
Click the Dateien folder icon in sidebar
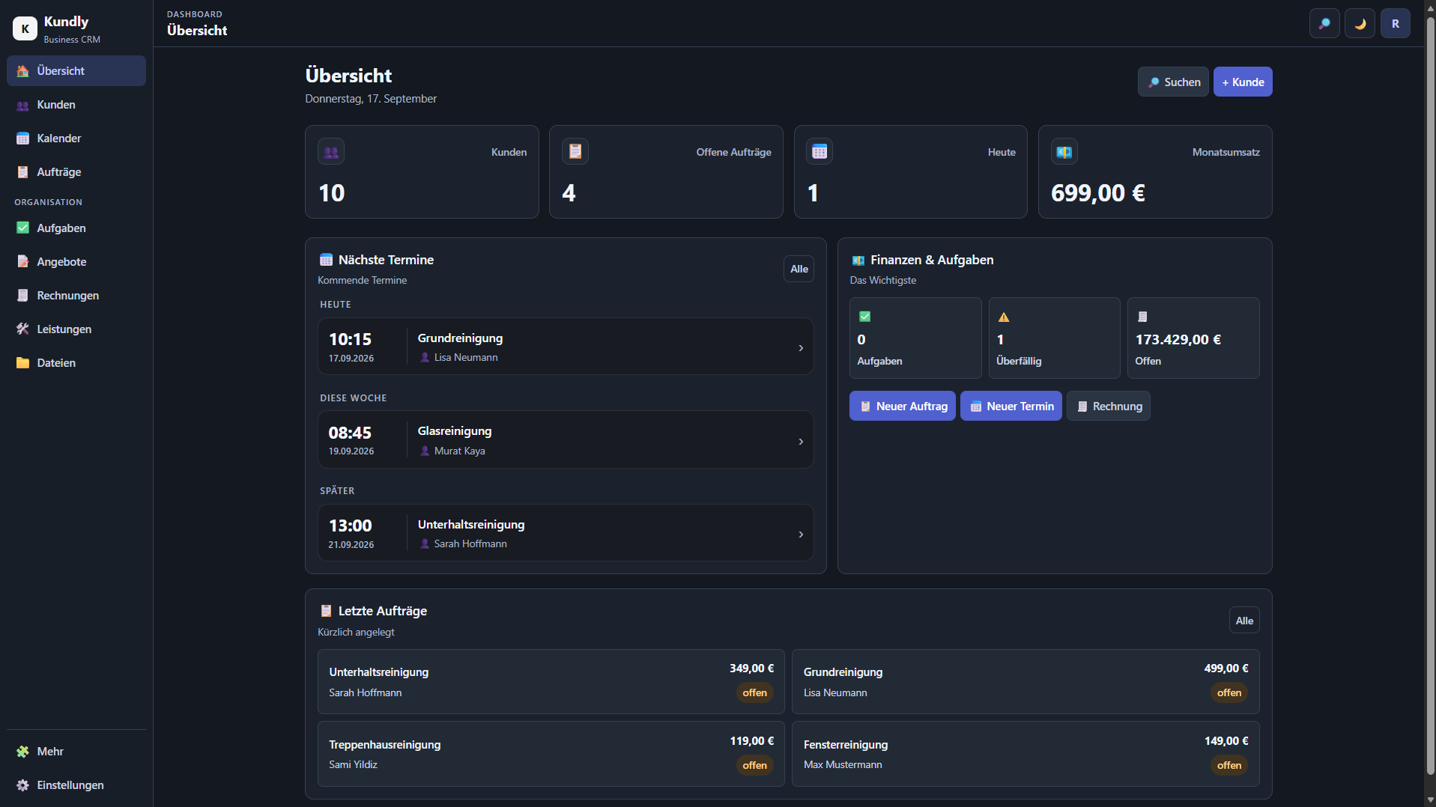(22, 363)
